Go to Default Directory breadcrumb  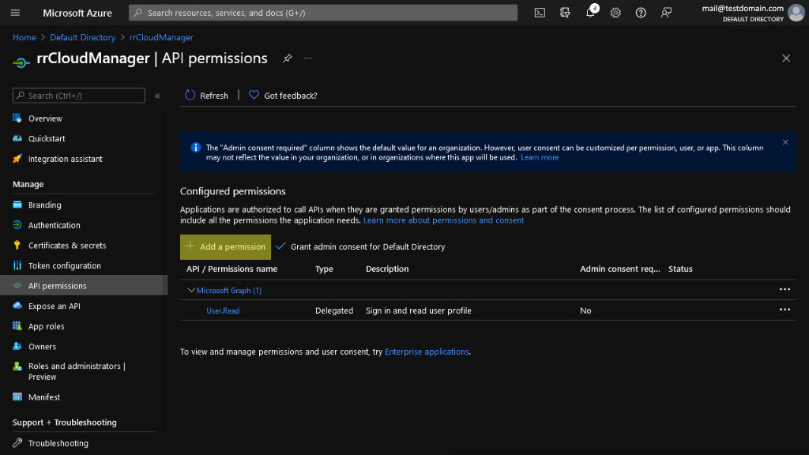click(x=82, y=37)
